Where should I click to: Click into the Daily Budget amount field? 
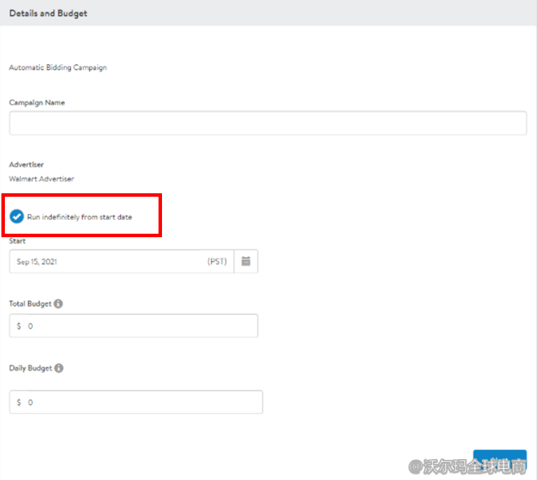coord(136,402)
